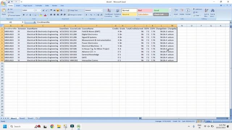
Task: Open the Calibri font name dropdown
Action: [x=34, y=10]
